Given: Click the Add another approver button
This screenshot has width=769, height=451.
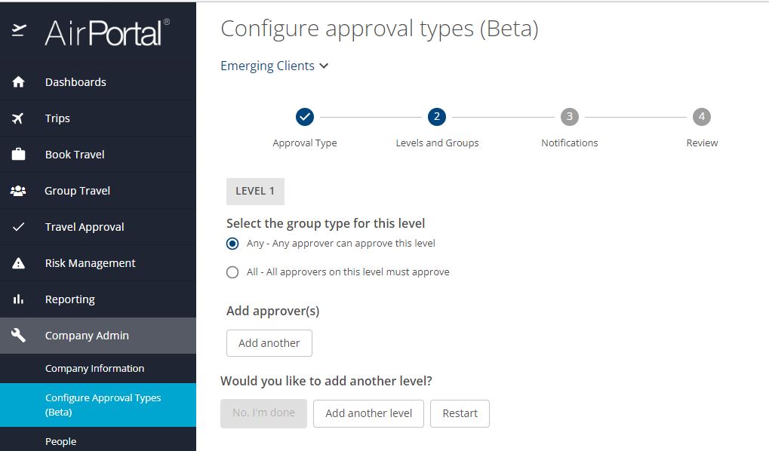Looking at the screenshot, I should click(269, 343).
